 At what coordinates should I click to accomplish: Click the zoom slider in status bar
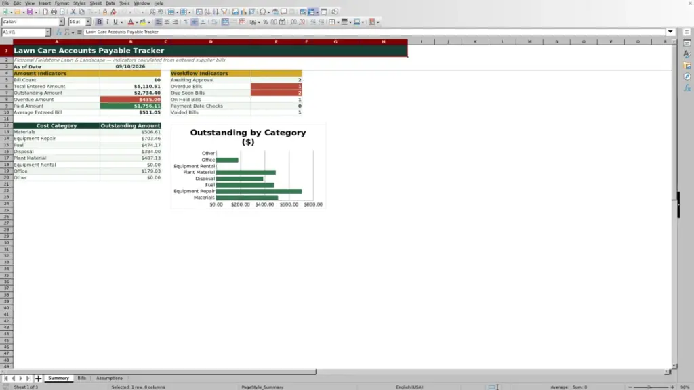(x=651, y=387)
